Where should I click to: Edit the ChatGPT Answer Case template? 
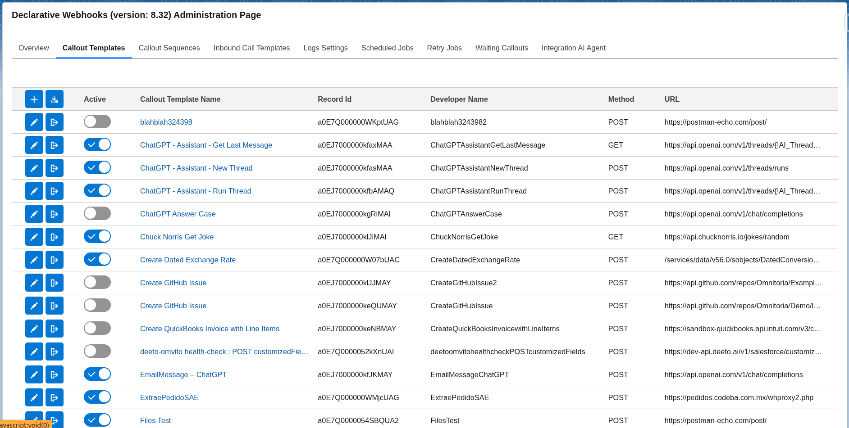[34, 214]
